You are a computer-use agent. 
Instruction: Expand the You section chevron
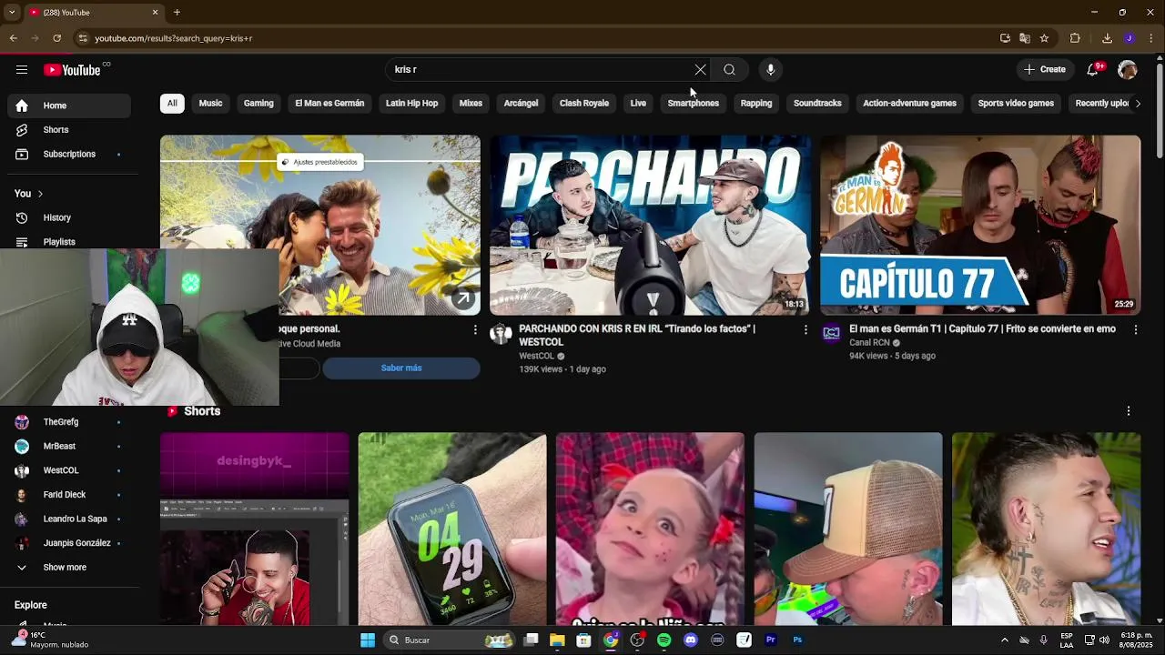40,194
